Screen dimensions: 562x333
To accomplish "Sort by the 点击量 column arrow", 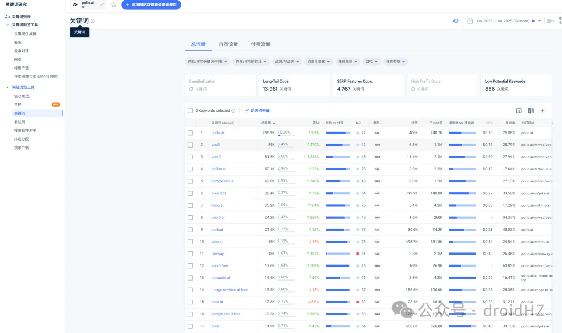I will click(274, 123).
